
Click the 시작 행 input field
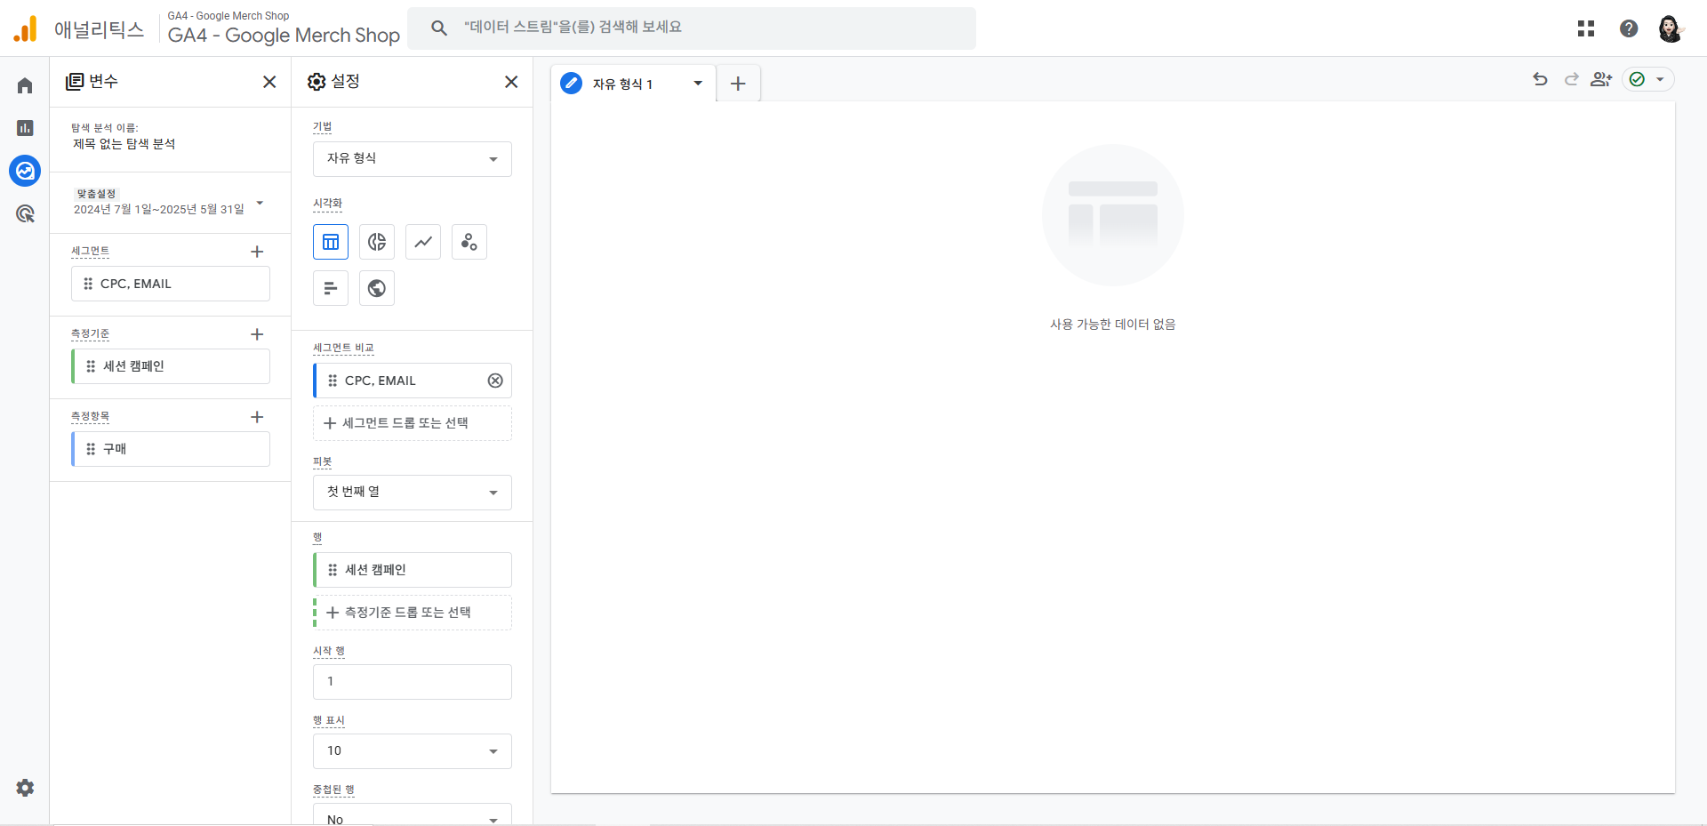pyautogui.click(x=413, y=682)
